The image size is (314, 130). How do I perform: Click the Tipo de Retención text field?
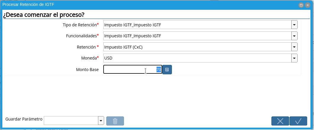coord(197,25)
